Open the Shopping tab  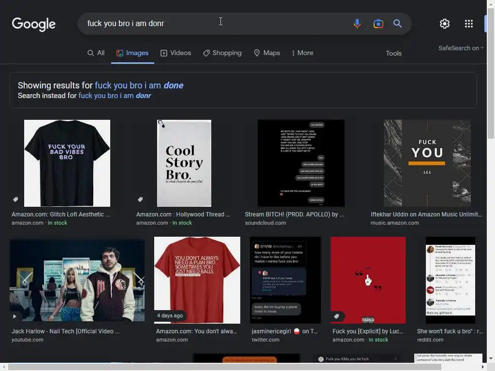[222, 53]
